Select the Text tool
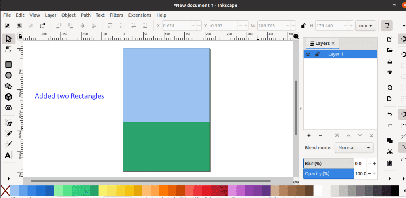This screenshot has width=406, height=198. 9,155
